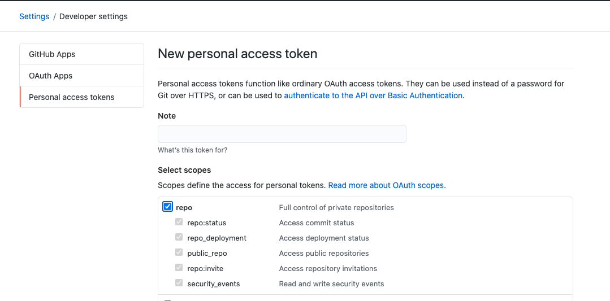Viewport: 610px width, 301px height.
Task: Click the Read and write security events description
Action: click(x=331, y=283)
